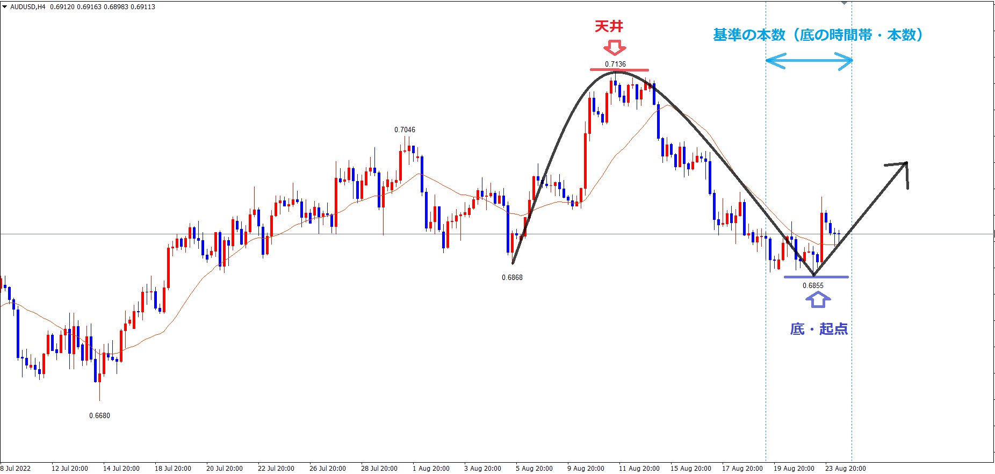Click the red down arrow below 天井
Image resolution: width=995 pixels, height=474 pixels.
[615, 48]
